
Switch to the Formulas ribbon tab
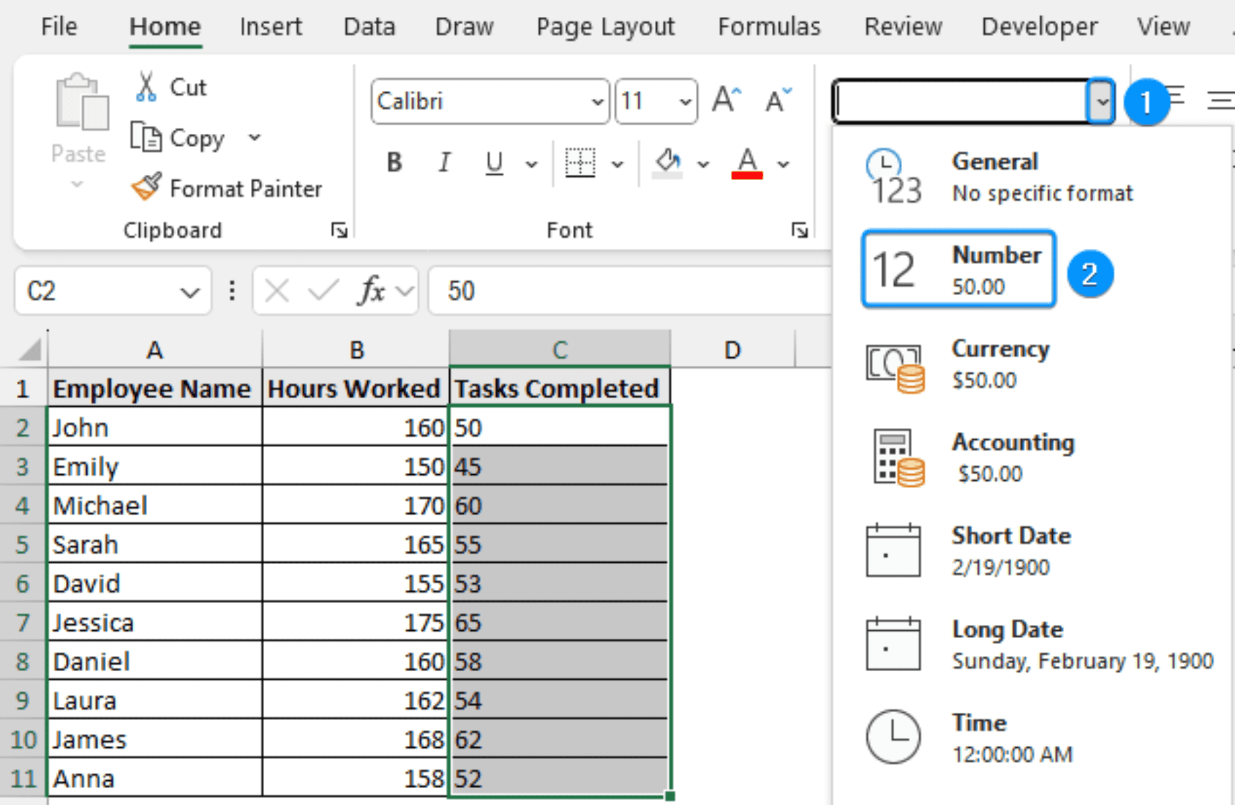(x=769, y=27)
